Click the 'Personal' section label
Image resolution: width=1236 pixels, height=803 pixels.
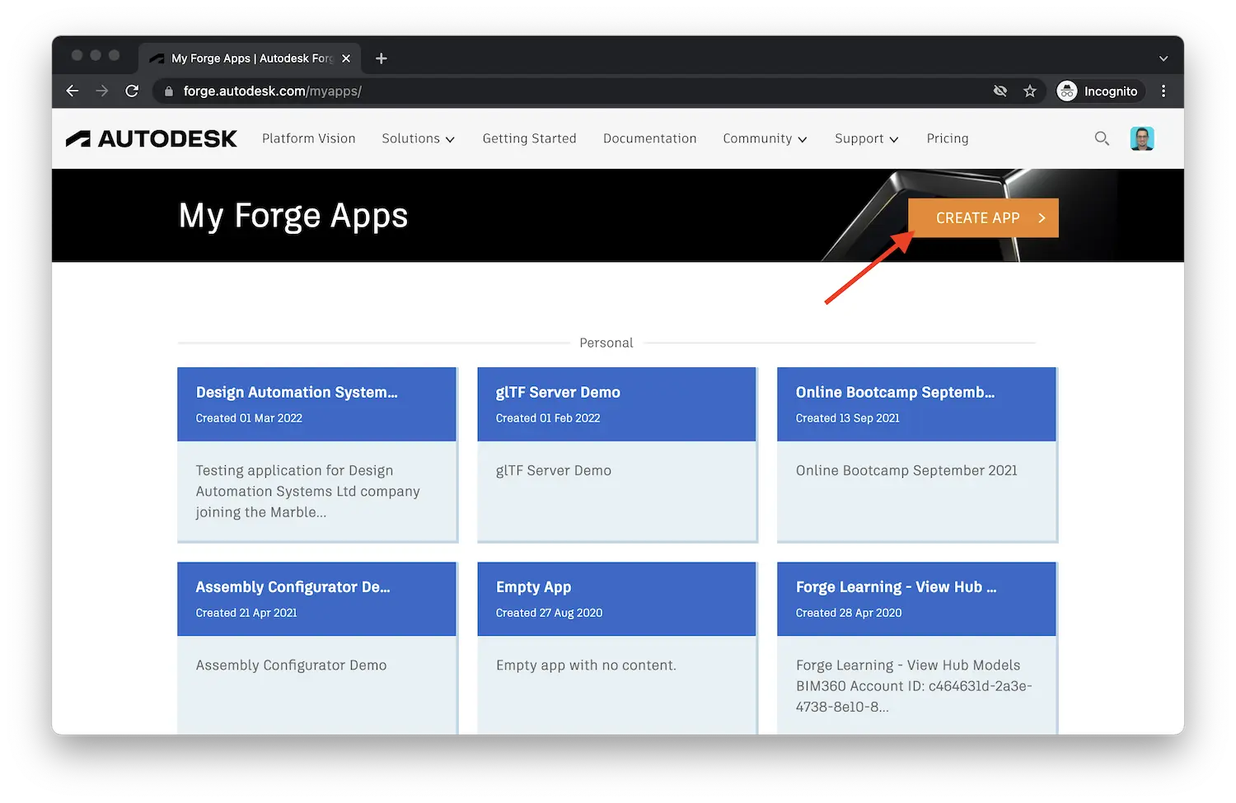[x=606, y=343]
